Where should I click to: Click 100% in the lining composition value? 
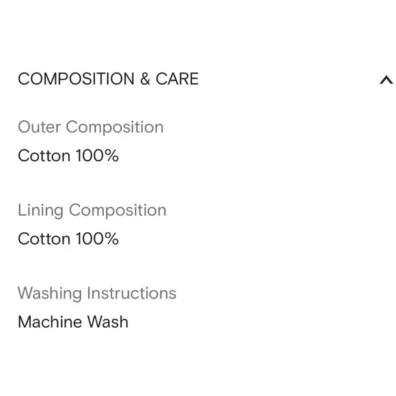(x=97, y=239)
